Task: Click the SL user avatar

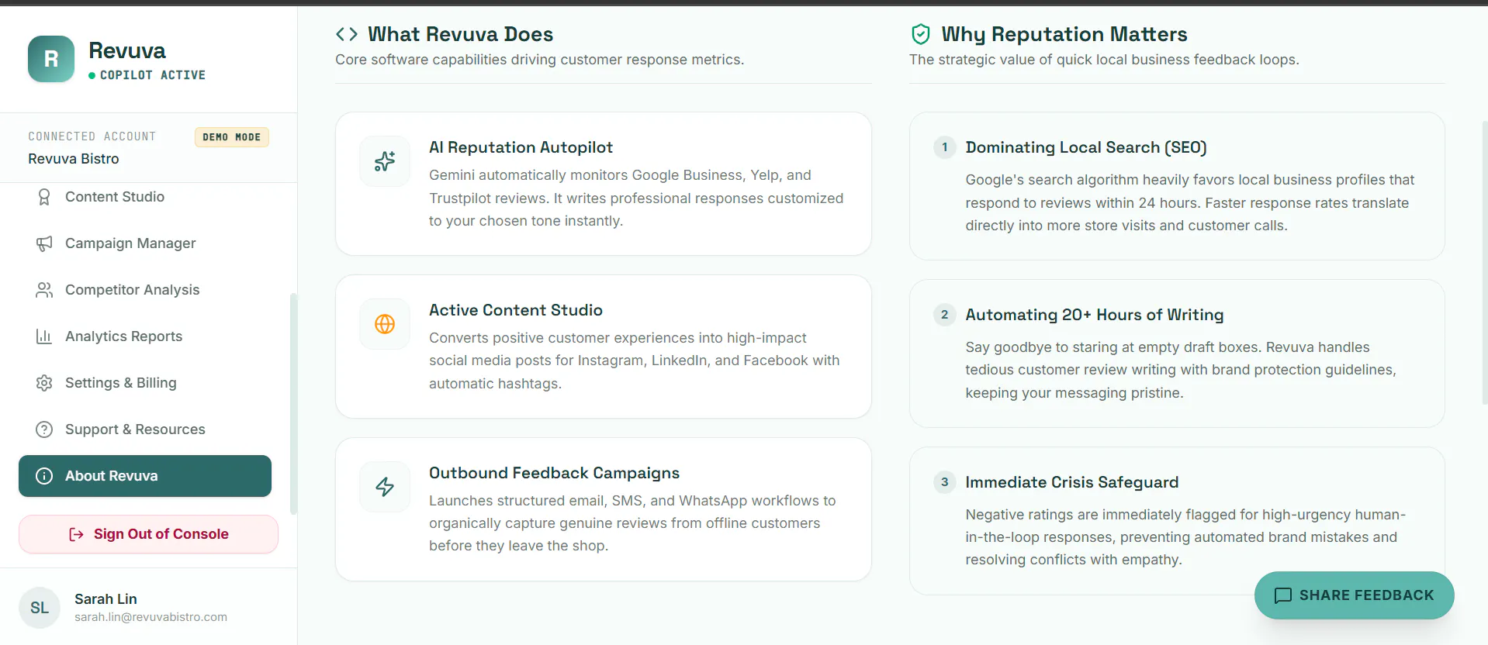Action: [x=40, y=608]
